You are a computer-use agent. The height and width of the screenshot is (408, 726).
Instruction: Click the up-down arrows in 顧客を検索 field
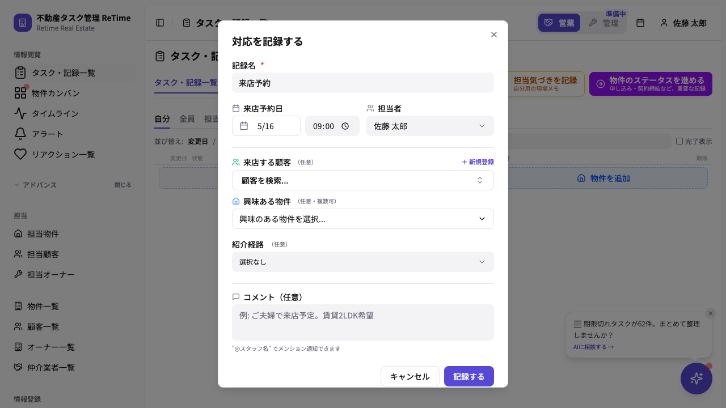[480, 180]
